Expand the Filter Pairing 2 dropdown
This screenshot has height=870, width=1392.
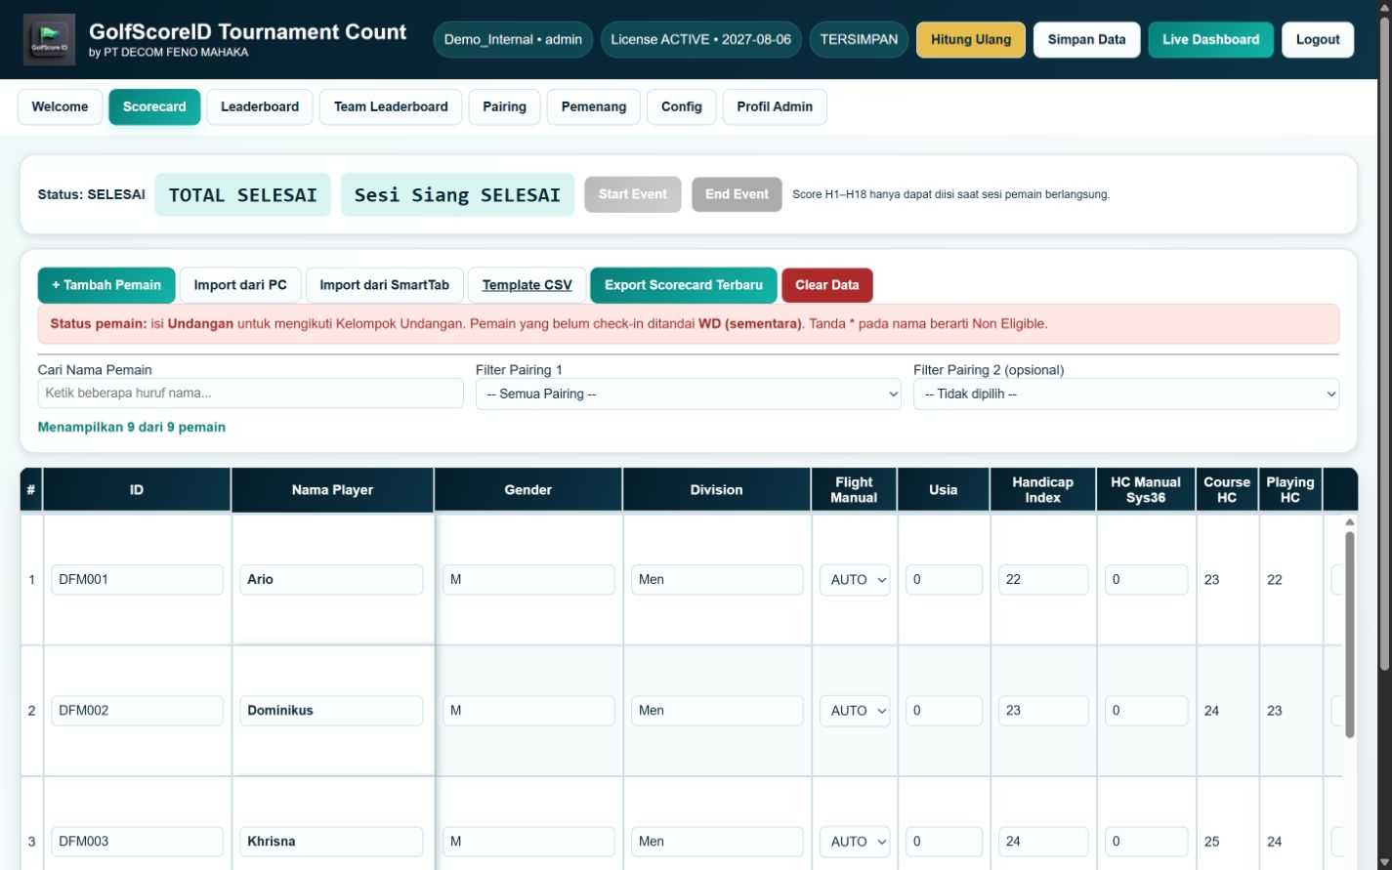[x=1126, y=394]
